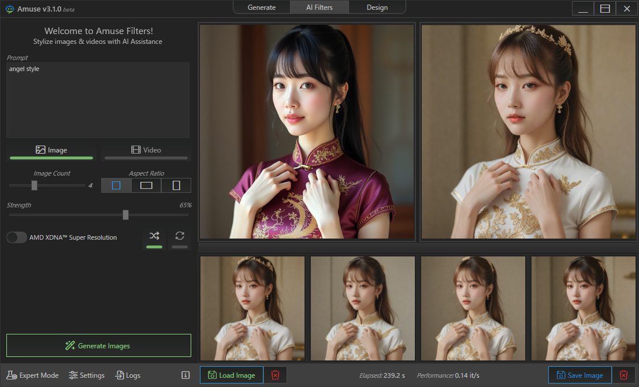Select landscape aspect ratio
This screenshot has width=639, height=387.
pos(146,185)
